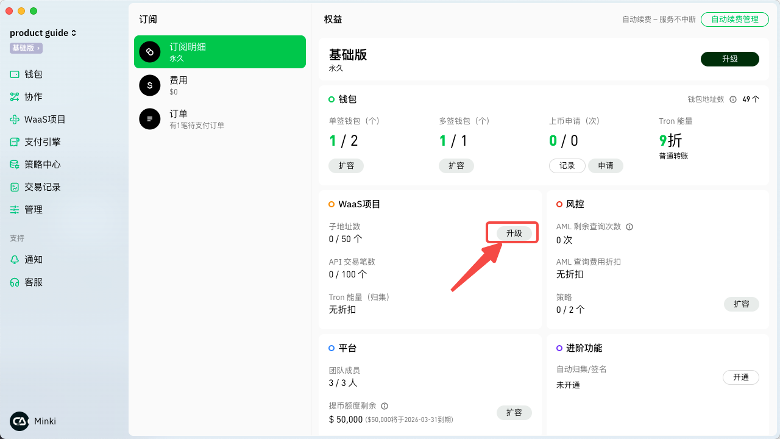The height and width of the screenshot is (439, 780).
Task: Click info icon beside 提币额度剩余
Action: coord(385,406)
